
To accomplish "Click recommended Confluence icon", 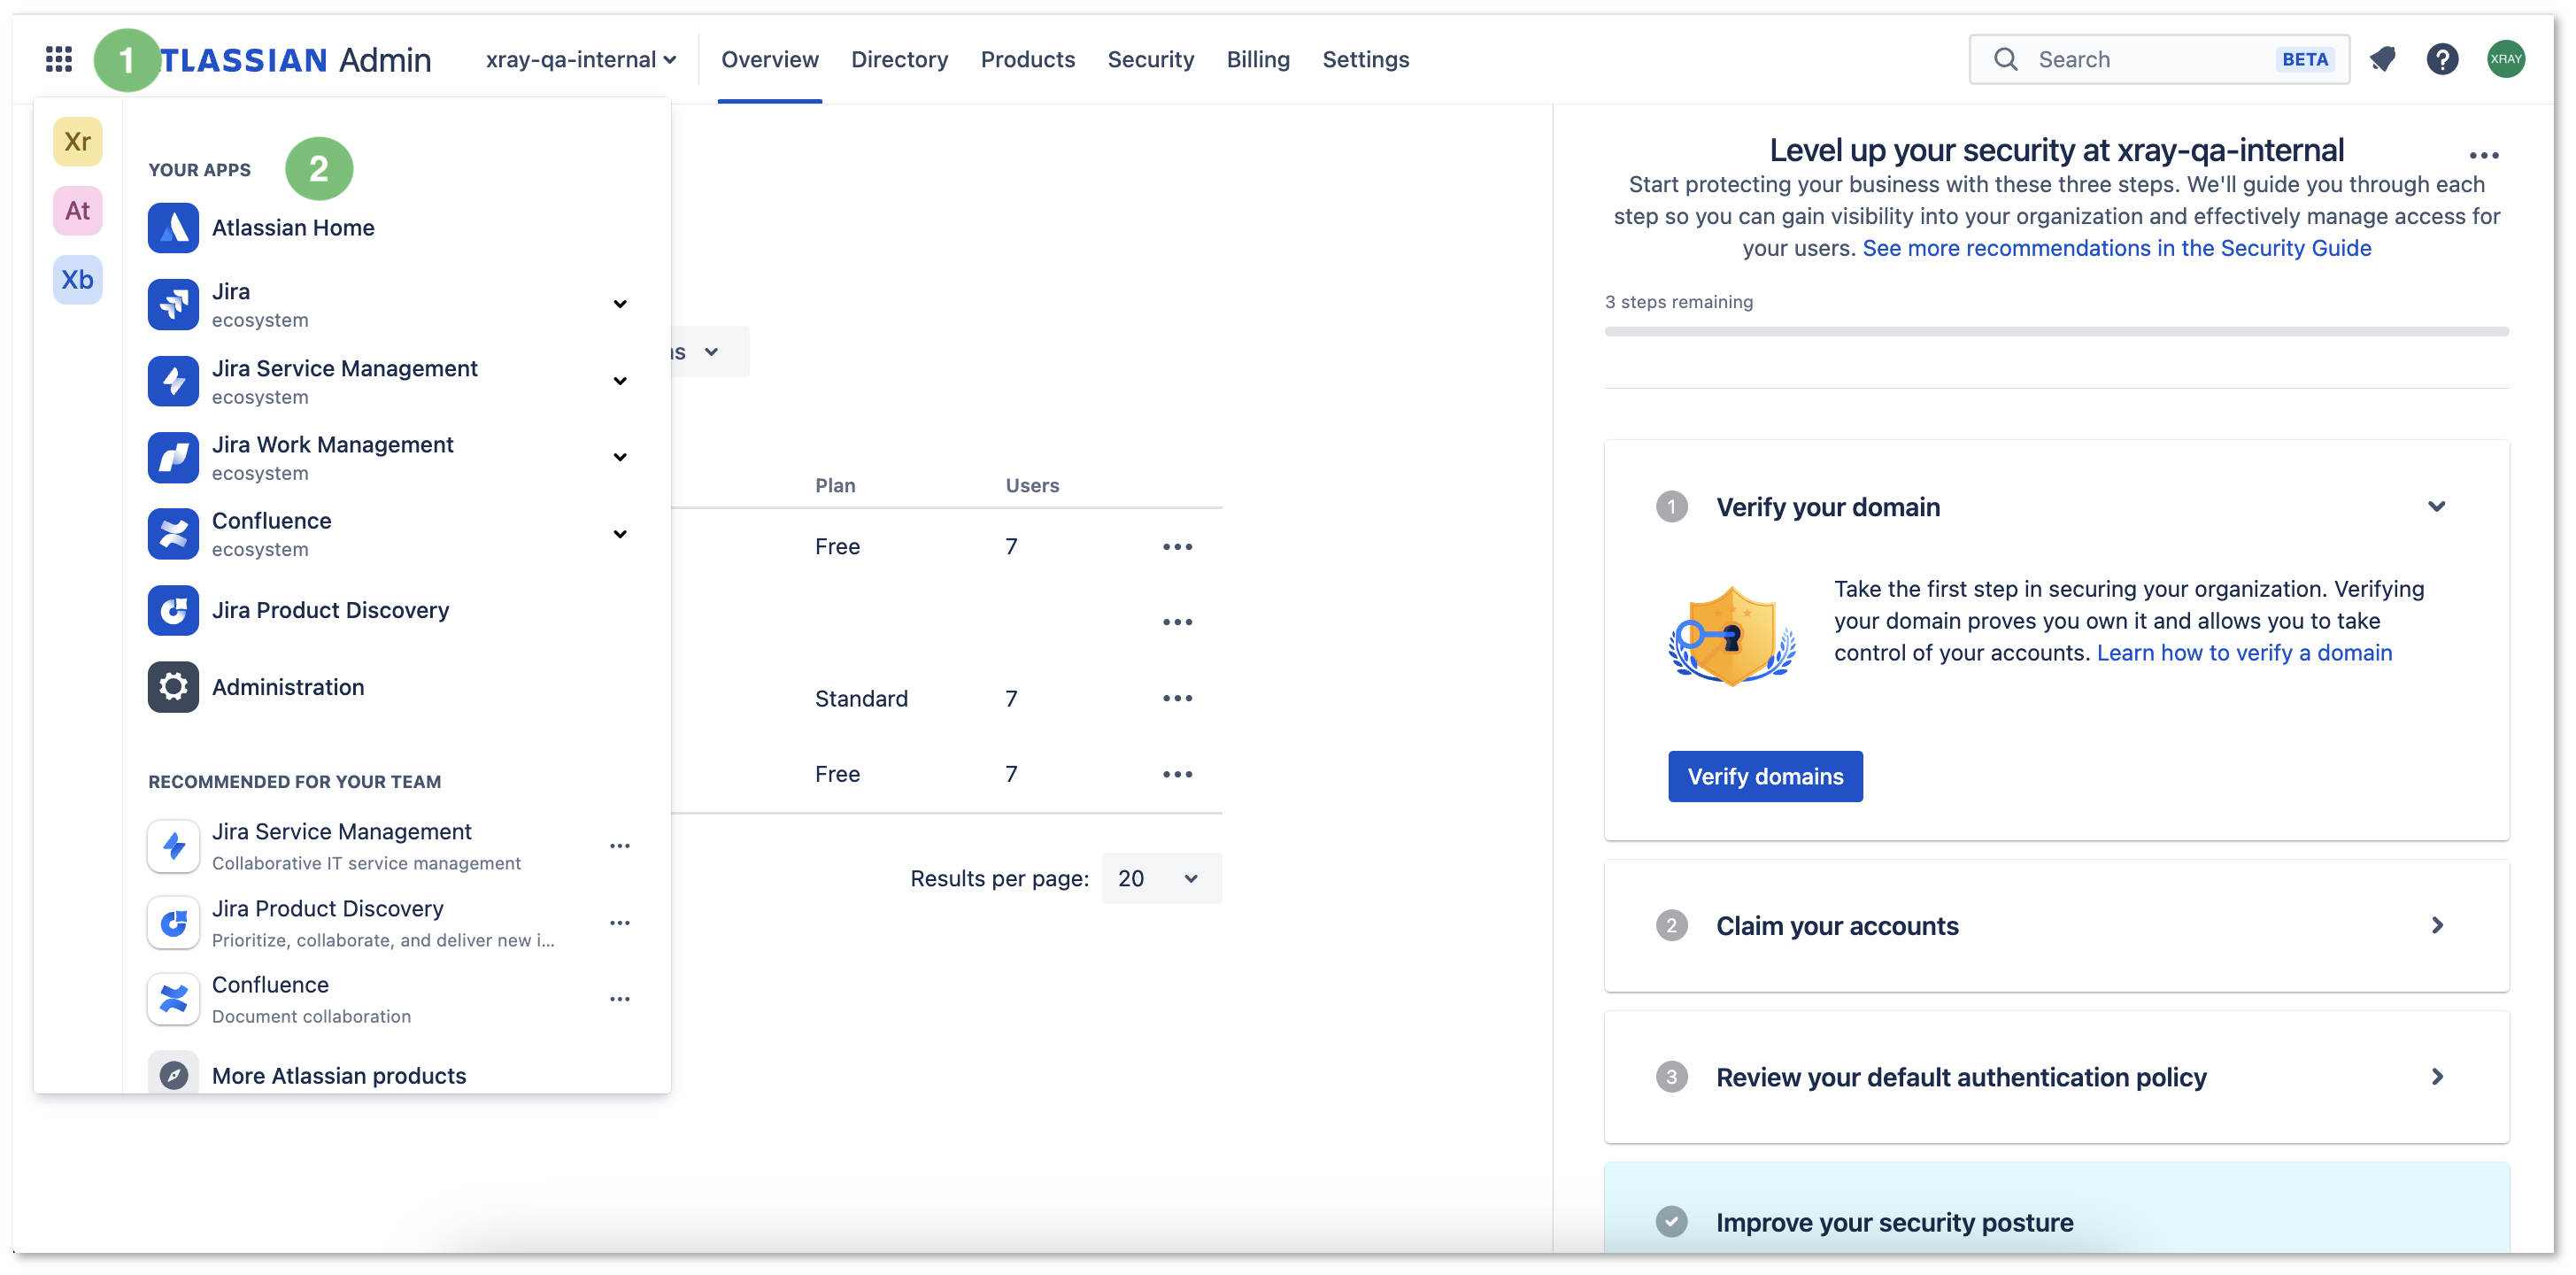I will [173, 999].
